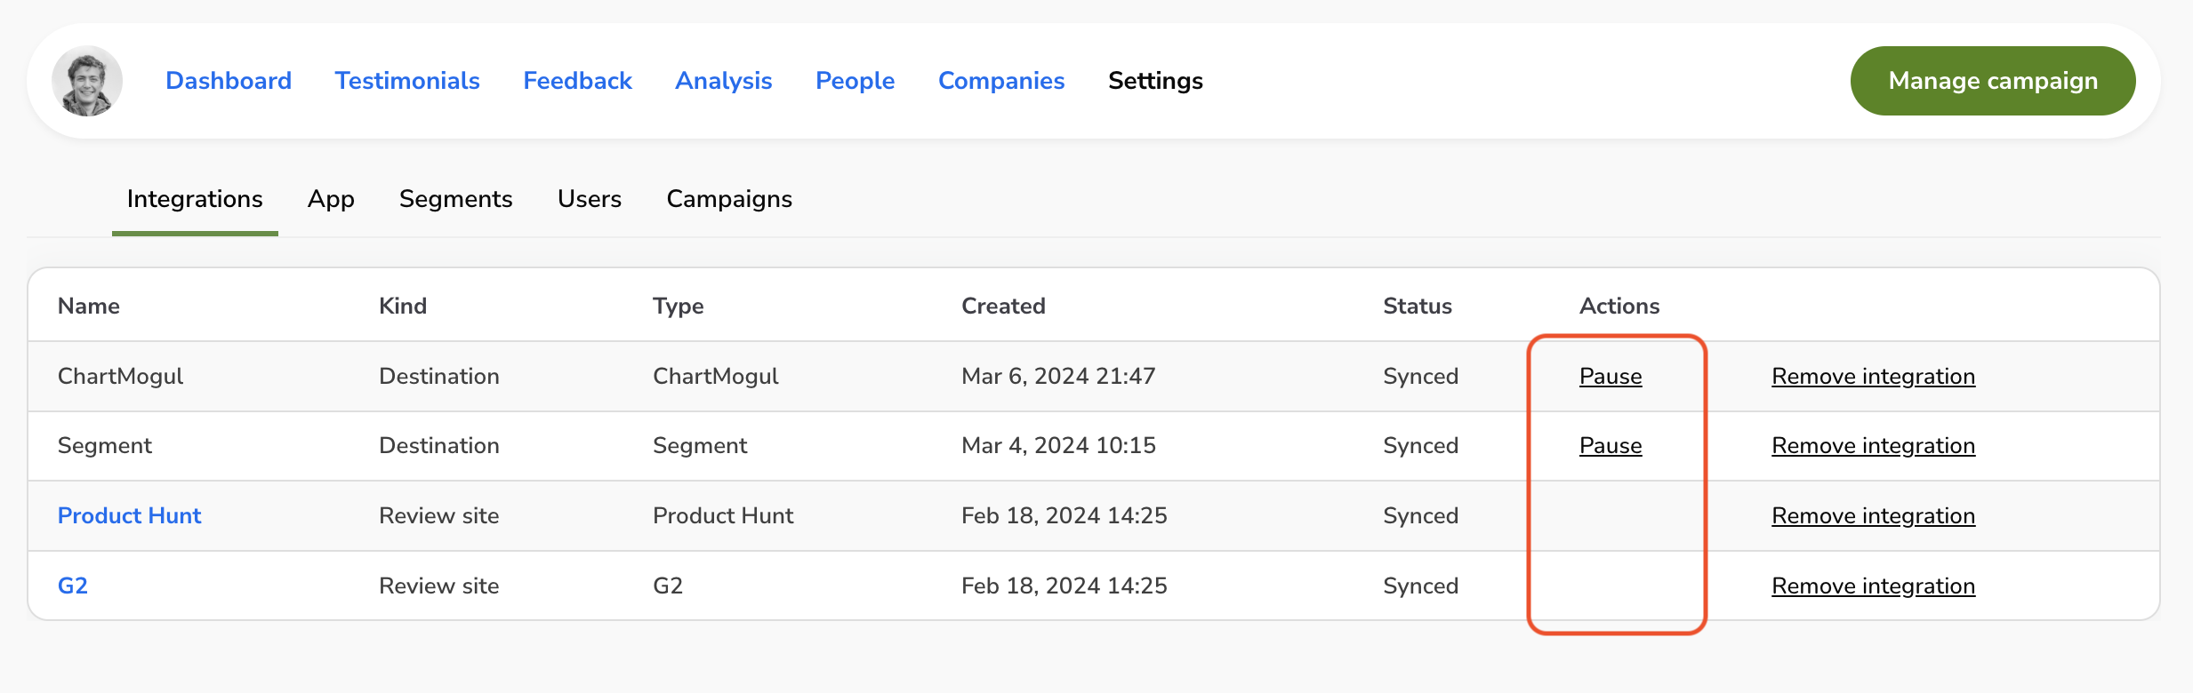Go to the Companies page
This screenshot has height=693, width=2193.
[x=1001, y=81]
